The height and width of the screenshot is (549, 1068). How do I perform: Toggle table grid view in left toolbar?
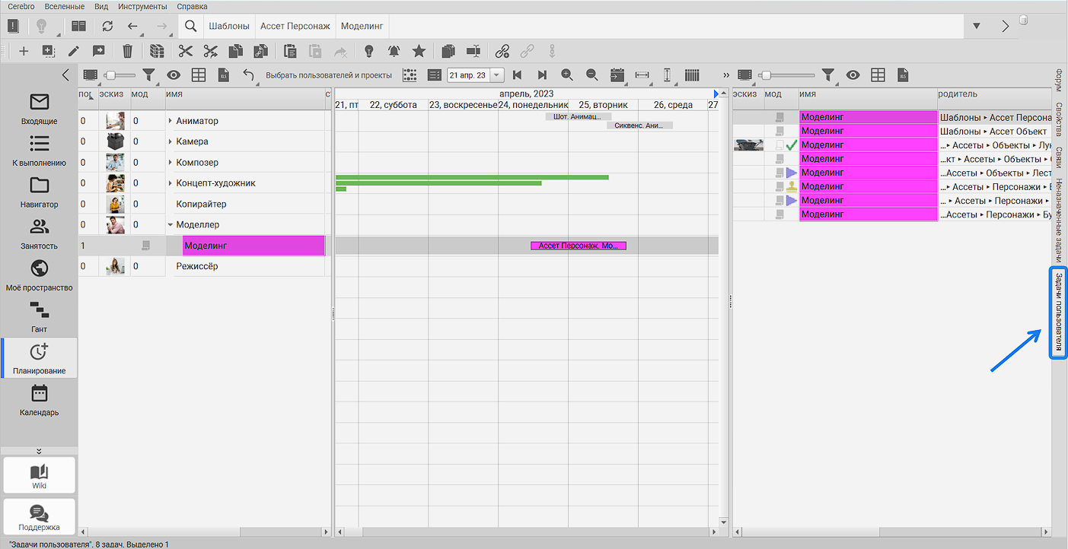point(199,75)
